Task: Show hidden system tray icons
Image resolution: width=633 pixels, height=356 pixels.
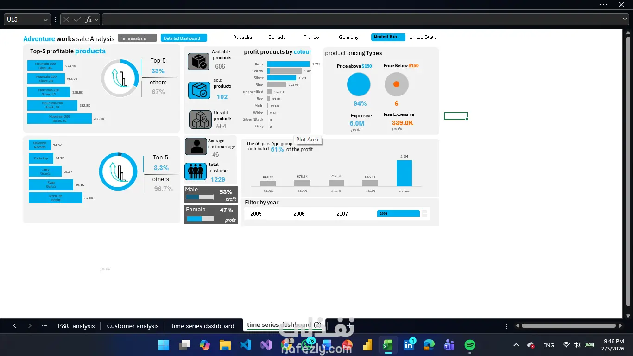Action: [516, 345]
